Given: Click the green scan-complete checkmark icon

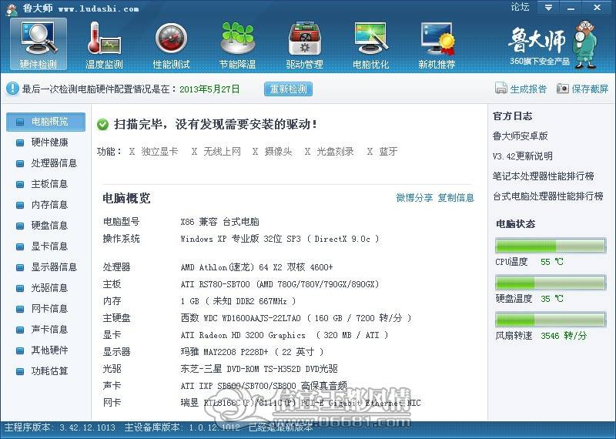Looking at the screenshot, I should [x=102, y=125].
